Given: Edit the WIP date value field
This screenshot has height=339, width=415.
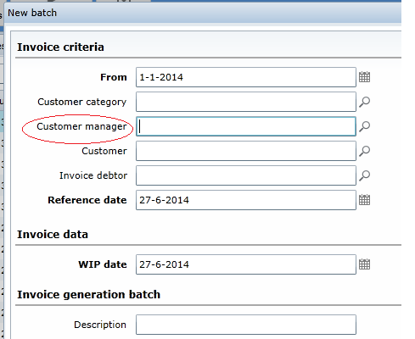Looking at the screenshot, I should pyautogui.click(x=246, y=264).
